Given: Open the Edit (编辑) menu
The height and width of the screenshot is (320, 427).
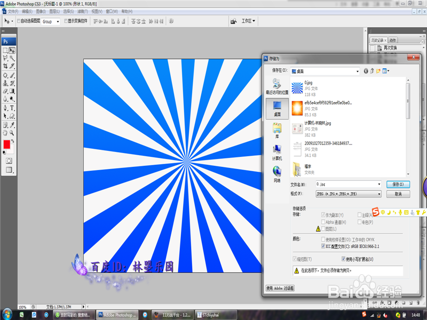Looking at the screenshot, I should (27, 11).
